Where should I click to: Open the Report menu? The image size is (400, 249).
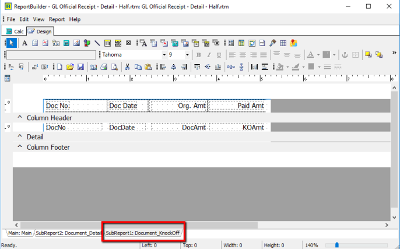[57, 19]
